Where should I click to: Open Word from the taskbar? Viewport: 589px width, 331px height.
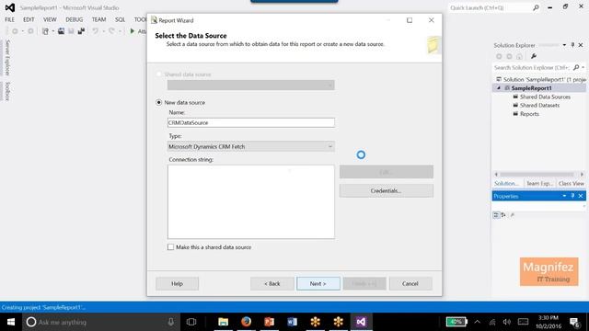tap(293, 322)
